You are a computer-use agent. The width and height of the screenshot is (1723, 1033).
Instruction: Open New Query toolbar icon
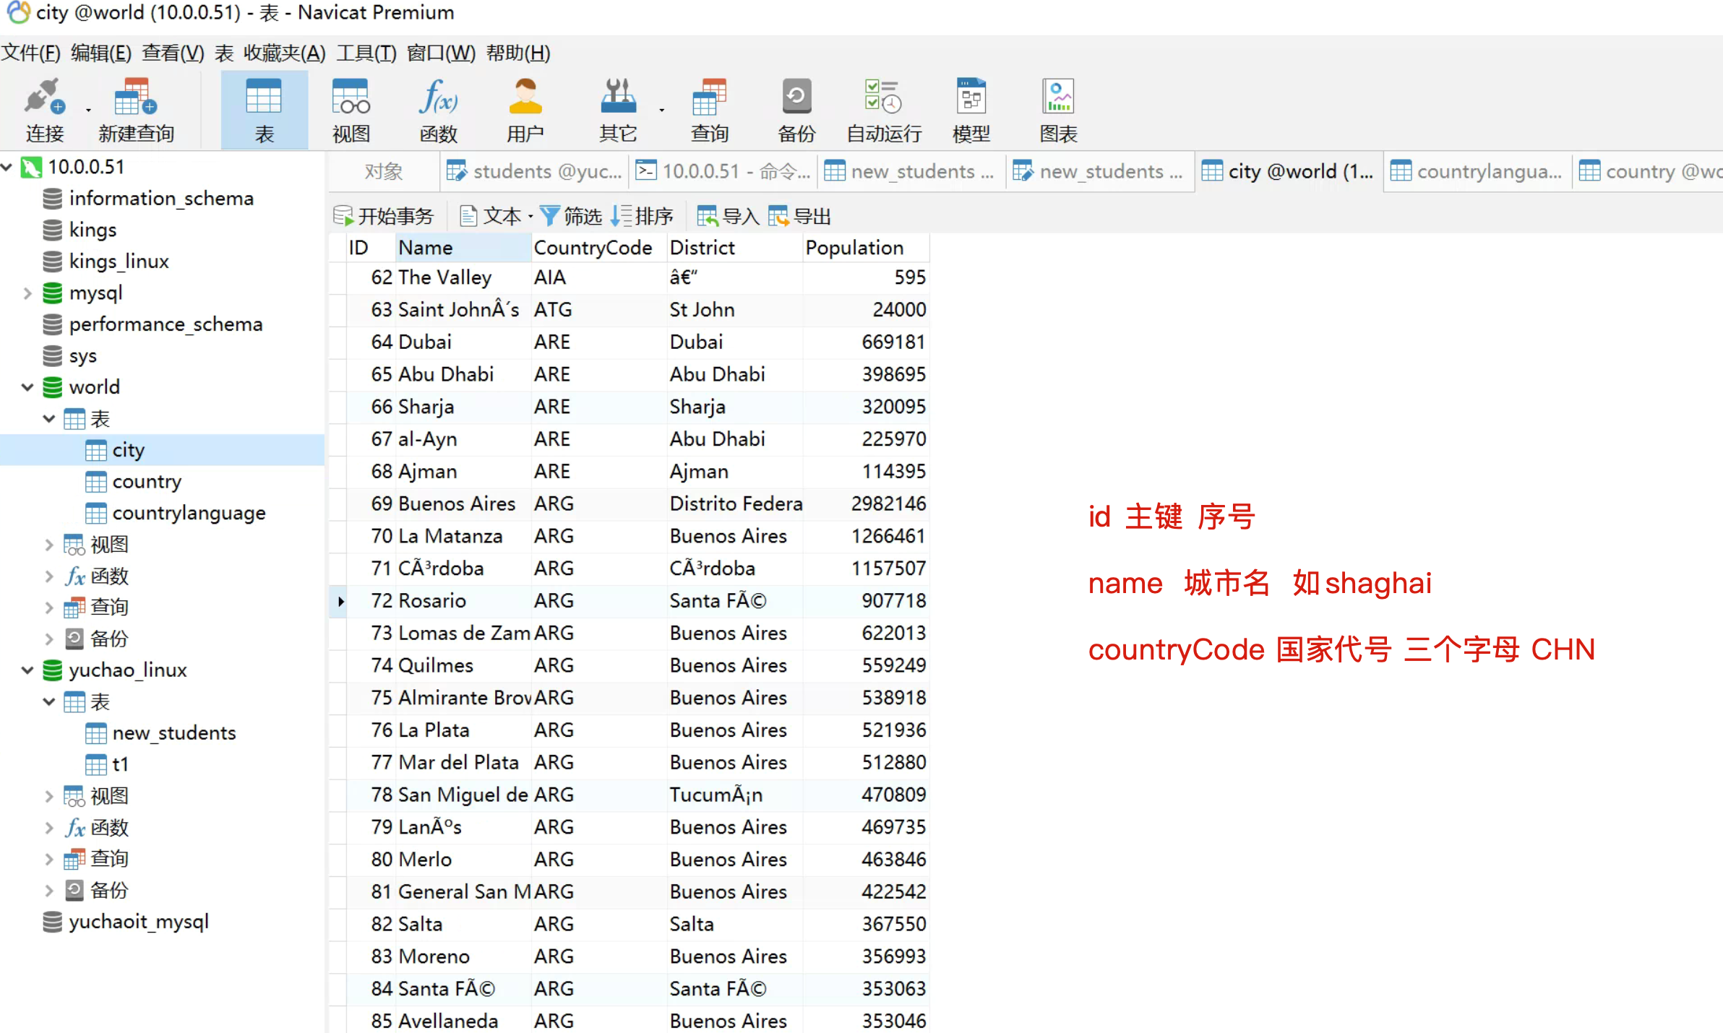tap(135, 98)
